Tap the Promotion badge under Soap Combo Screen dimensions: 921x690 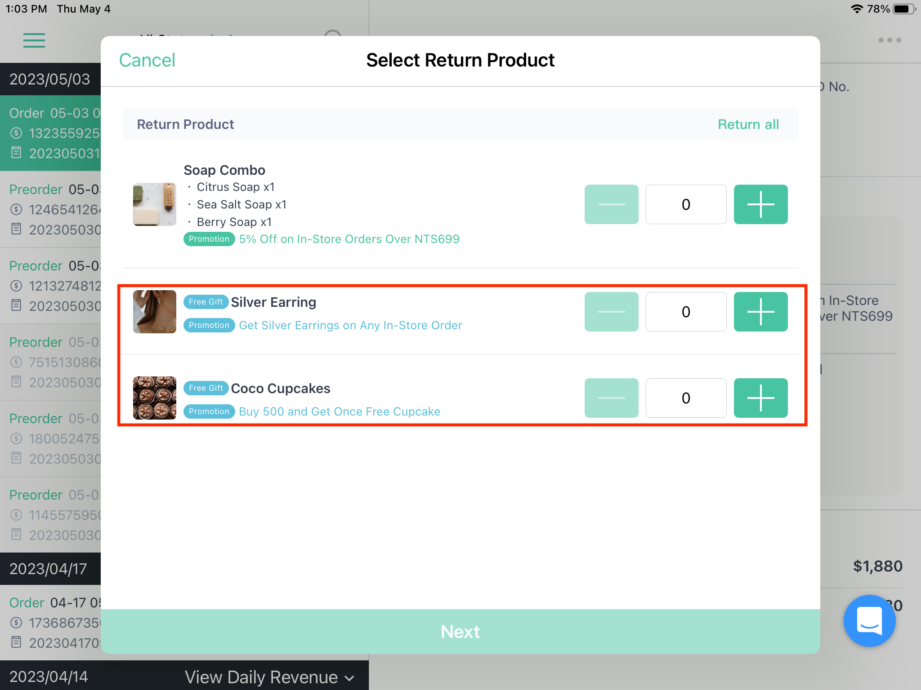[x=209, y=239]
